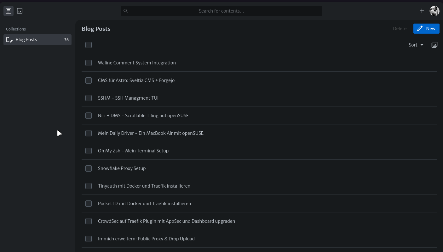Check the Tinyauth mit Docker entry
The width and height of the screenshot is (443, 252).
click(x=89, y=186)
